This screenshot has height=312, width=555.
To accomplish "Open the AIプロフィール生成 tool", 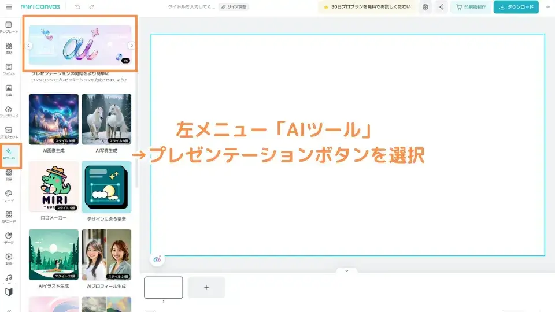I will click(x=106, y=255).
